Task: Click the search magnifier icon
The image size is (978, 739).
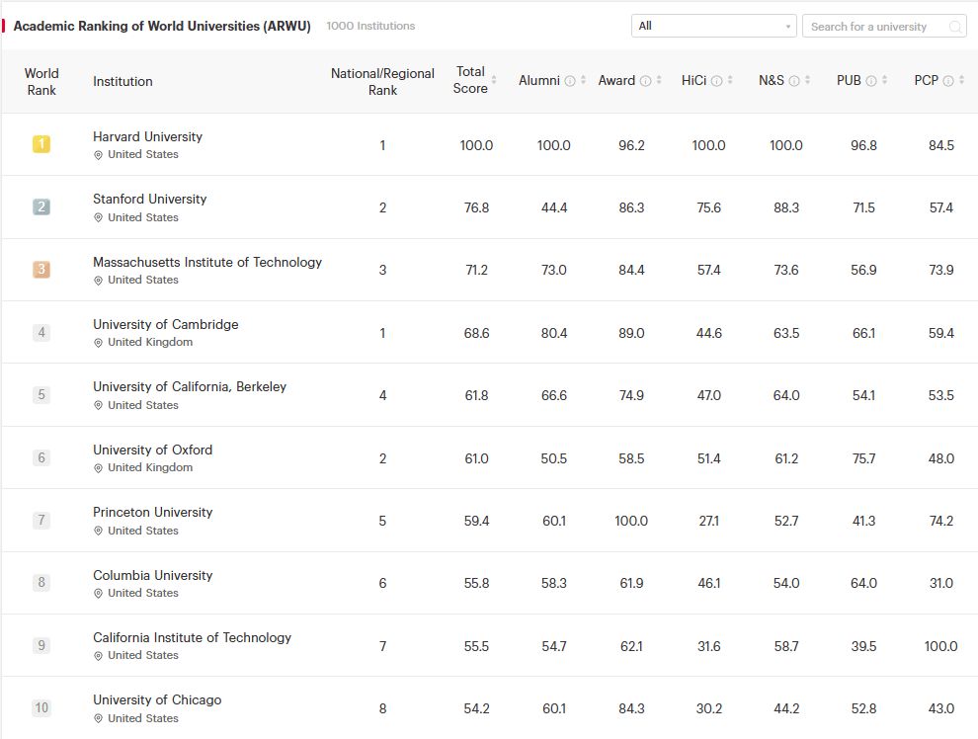Action: 954,27
